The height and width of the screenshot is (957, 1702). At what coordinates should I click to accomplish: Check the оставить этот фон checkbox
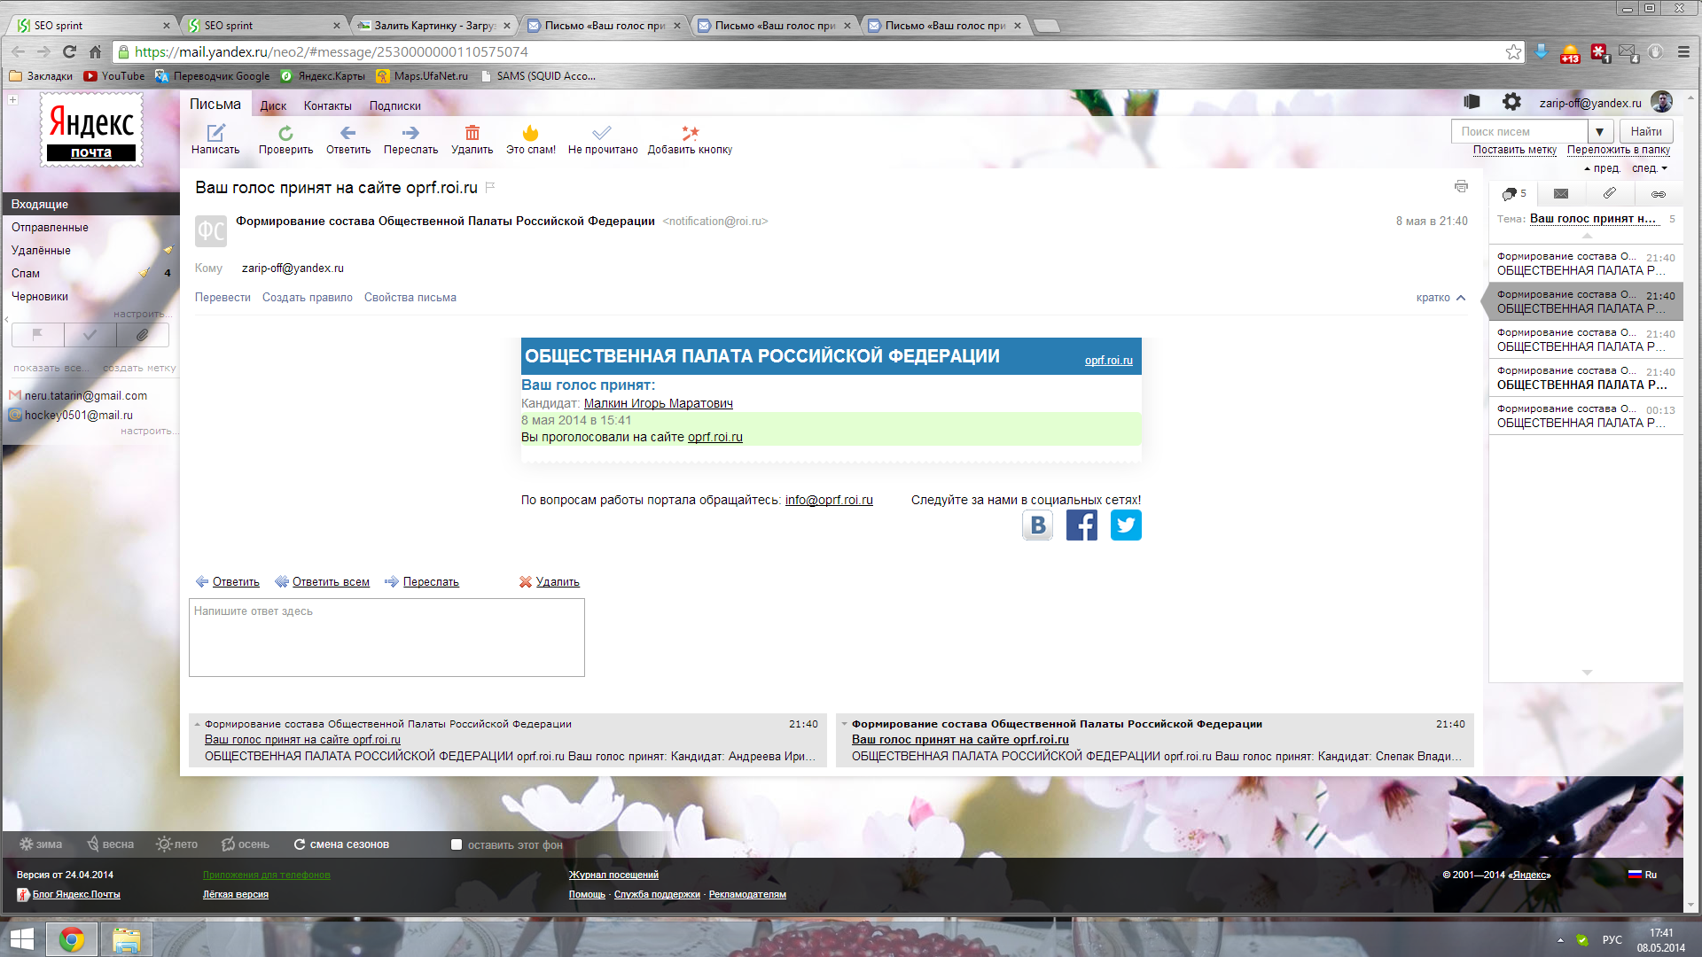[457, 844]
